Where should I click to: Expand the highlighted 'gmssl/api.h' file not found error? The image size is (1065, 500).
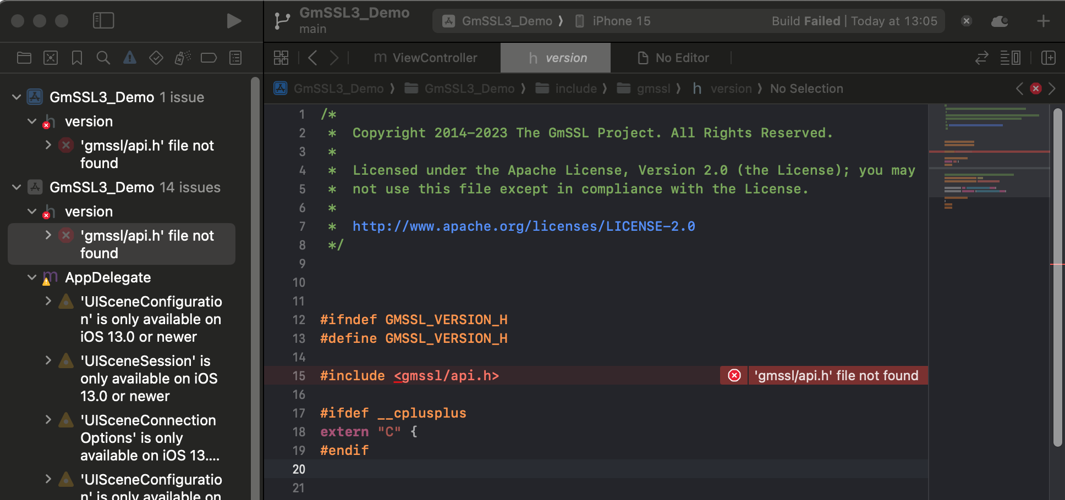pos(48,235)
